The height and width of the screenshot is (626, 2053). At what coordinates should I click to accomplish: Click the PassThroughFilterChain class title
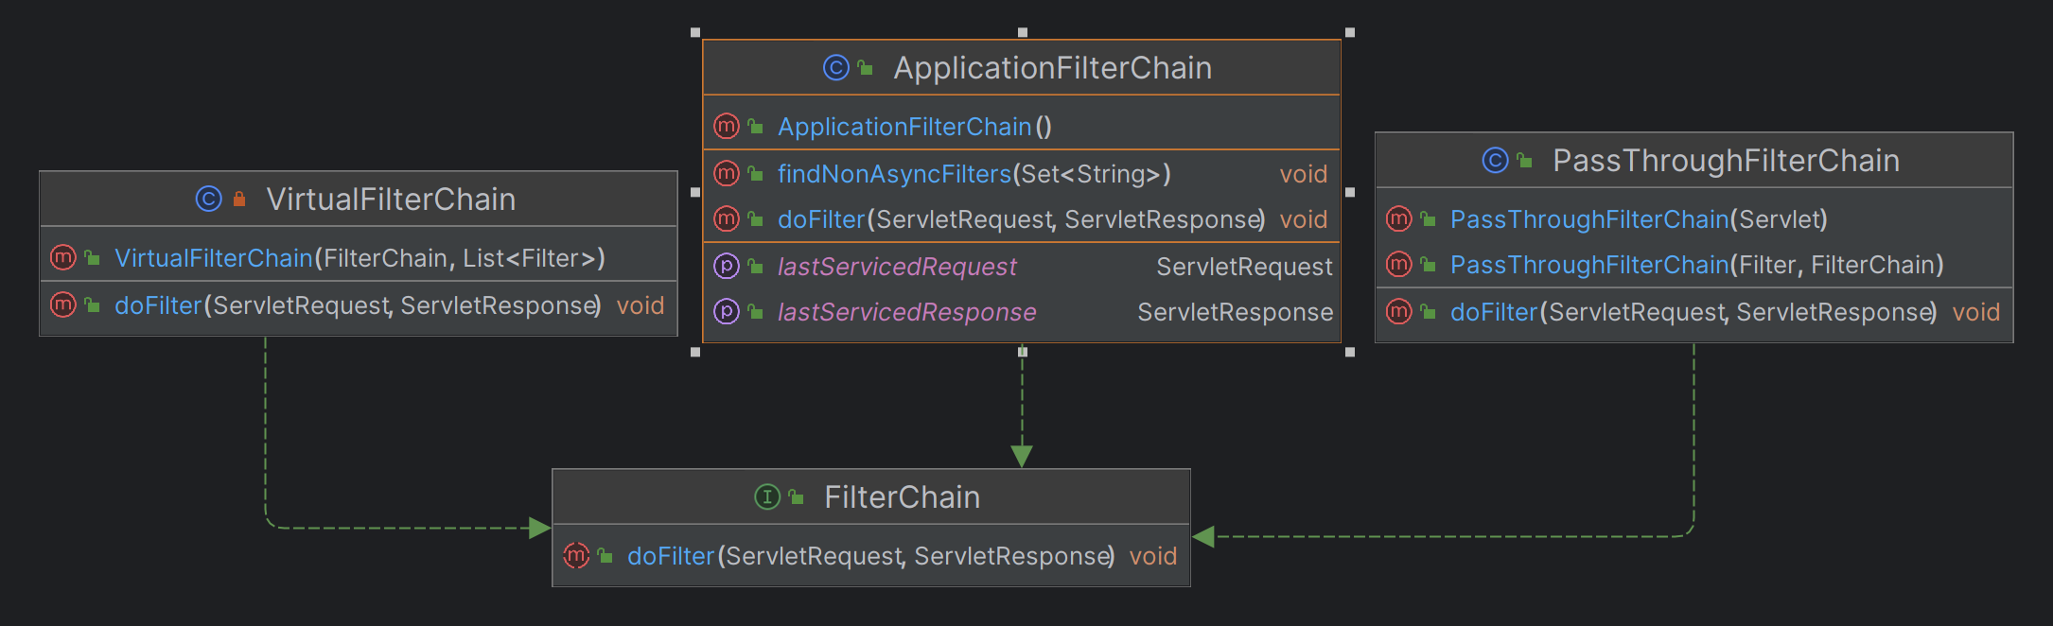tap(1726, 161)
